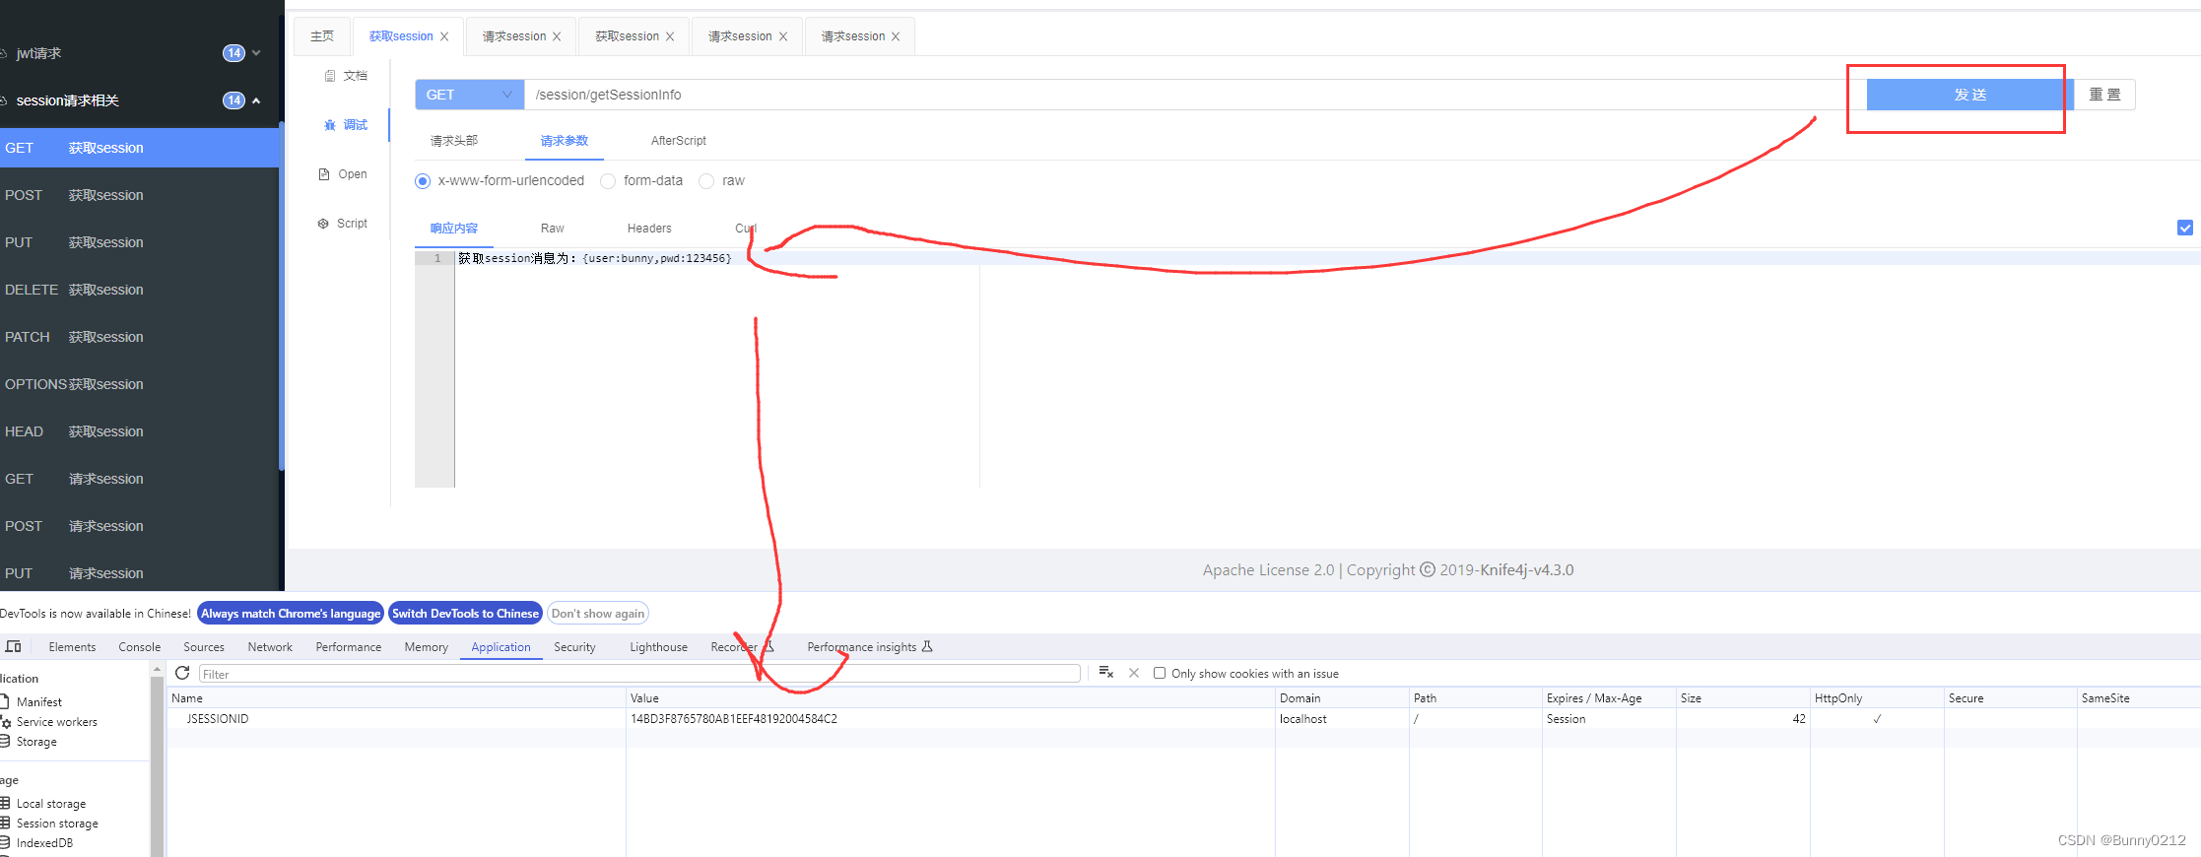Viewport: 2201px width, 857px height.
Task: Click the Manifest file icon
Action: tap(4, 701)
